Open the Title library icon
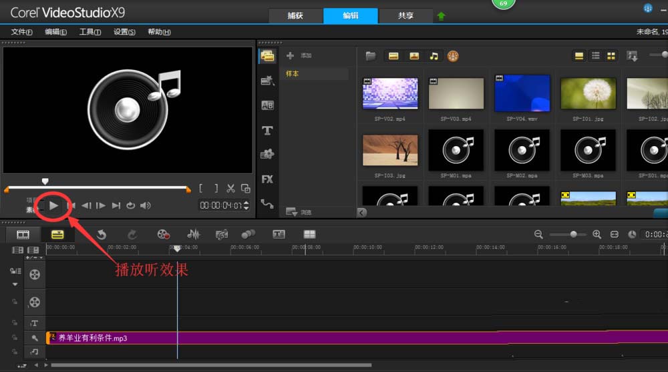 pos(267,131)
